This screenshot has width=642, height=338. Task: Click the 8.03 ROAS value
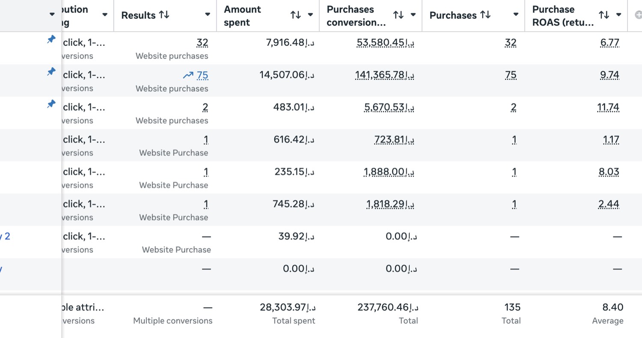[x=609, y=172]
